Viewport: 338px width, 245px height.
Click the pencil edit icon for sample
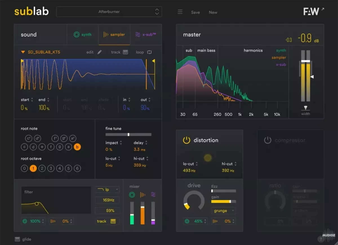tap(99, 52)
